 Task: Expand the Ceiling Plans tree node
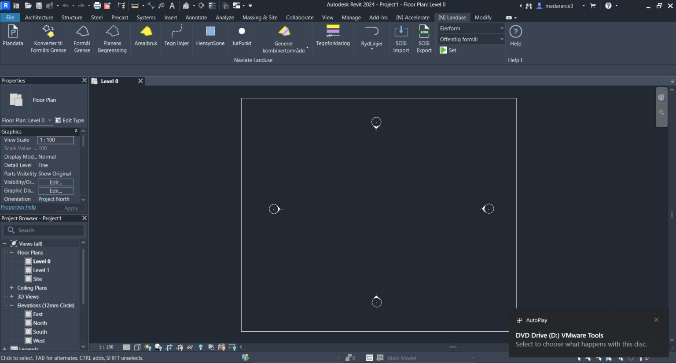point(12,288)
